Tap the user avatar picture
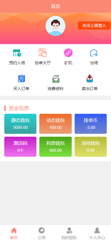This screenshot has height=242, width=111. 56,26
